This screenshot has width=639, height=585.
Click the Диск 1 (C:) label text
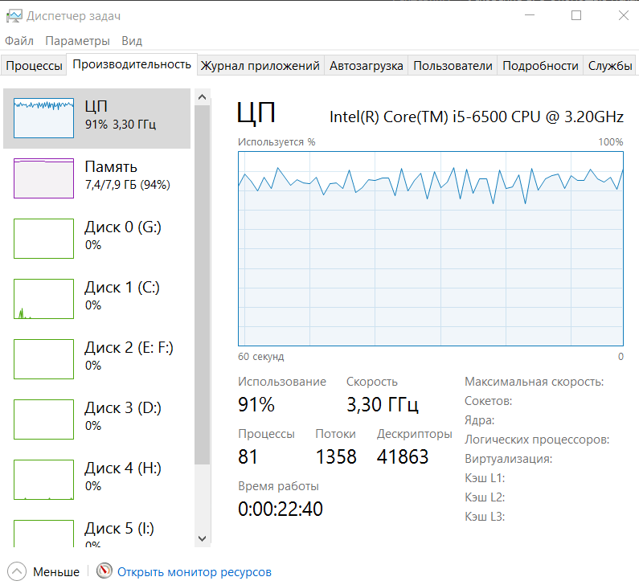(x=122, y=287)
